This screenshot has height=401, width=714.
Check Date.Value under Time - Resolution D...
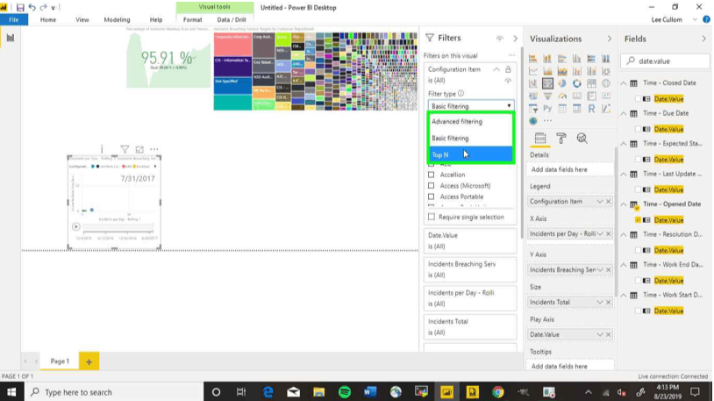(638, 251)
